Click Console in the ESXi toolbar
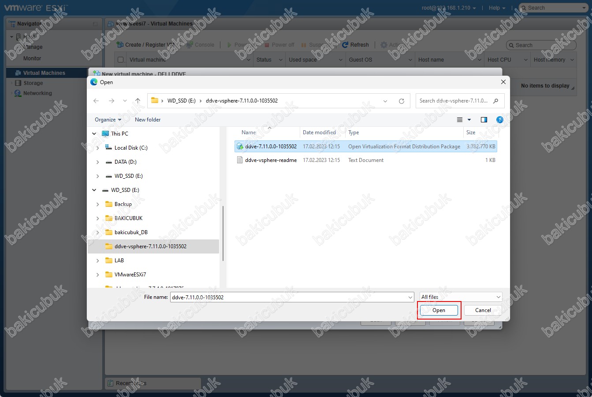 point(201,45)
